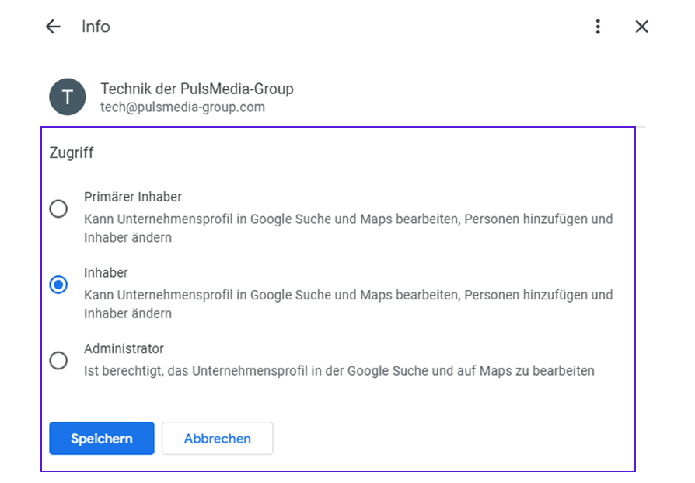Close the Info dialog with the X

641,26
